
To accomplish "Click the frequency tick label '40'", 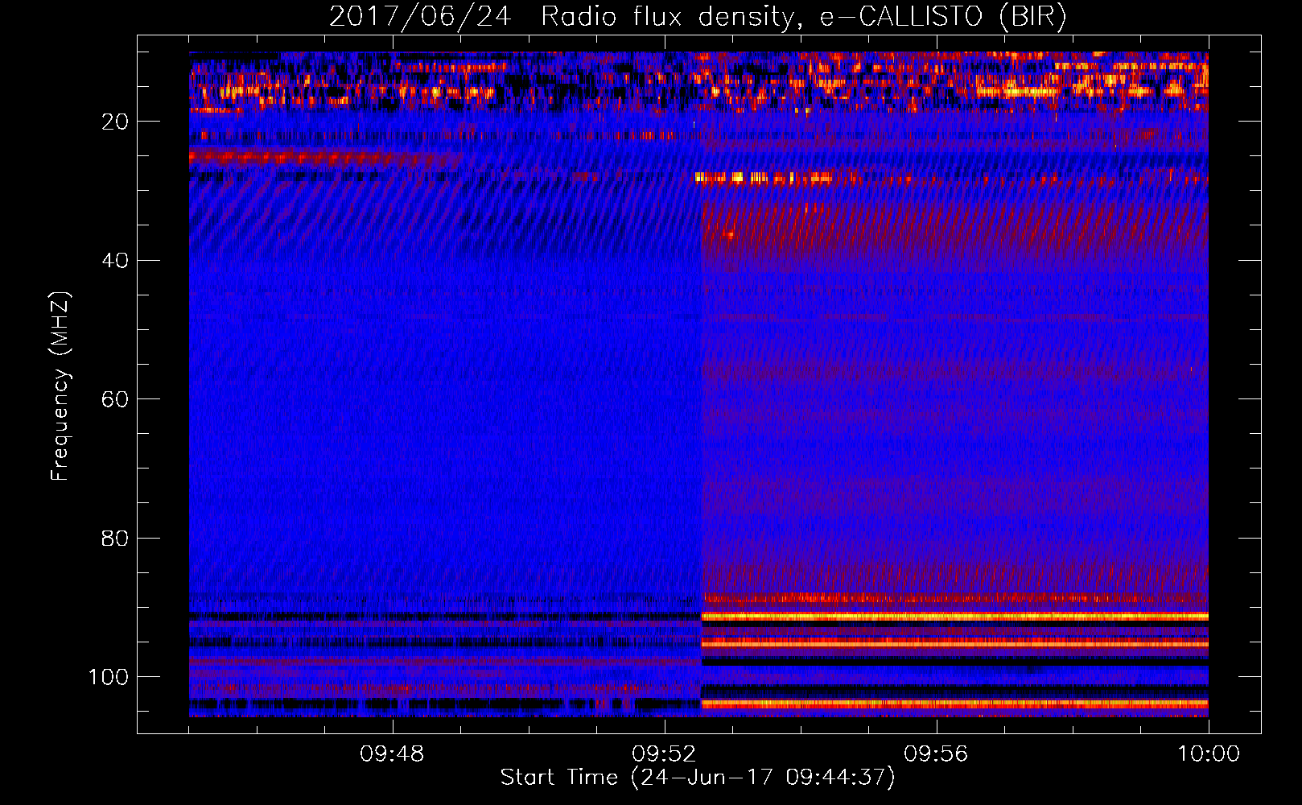I will coord(115,261).
